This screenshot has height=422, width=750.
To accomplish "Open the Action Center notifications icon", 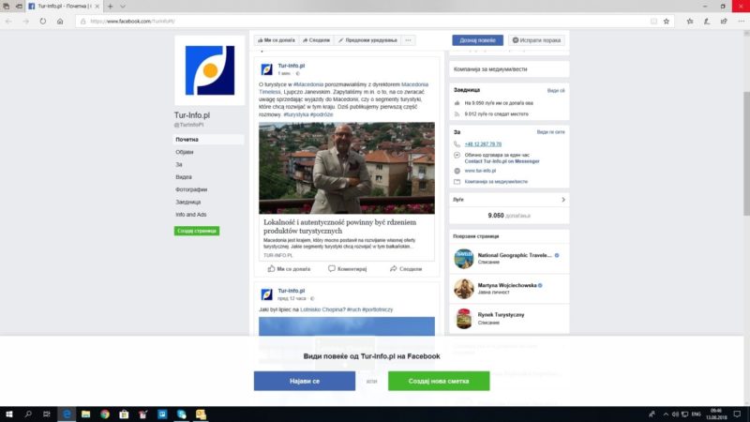I will click(x=737, y=414).
